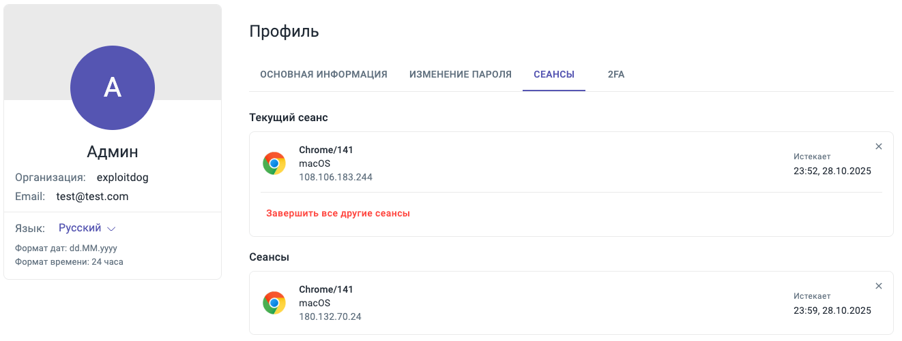
Task: Click the Chrome icon for session 180.132.70.24
Action: coord(274,303)
